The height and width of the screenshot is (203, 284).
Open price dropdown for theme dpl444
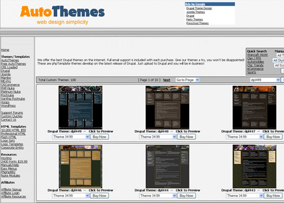point(158,196)
